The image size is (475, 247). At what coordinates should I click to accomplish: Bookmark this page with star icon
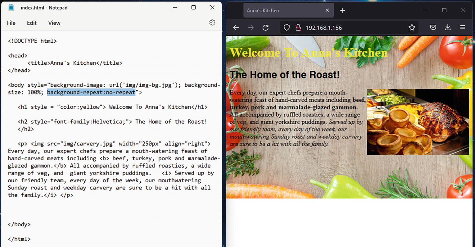(x=412, y=28)
